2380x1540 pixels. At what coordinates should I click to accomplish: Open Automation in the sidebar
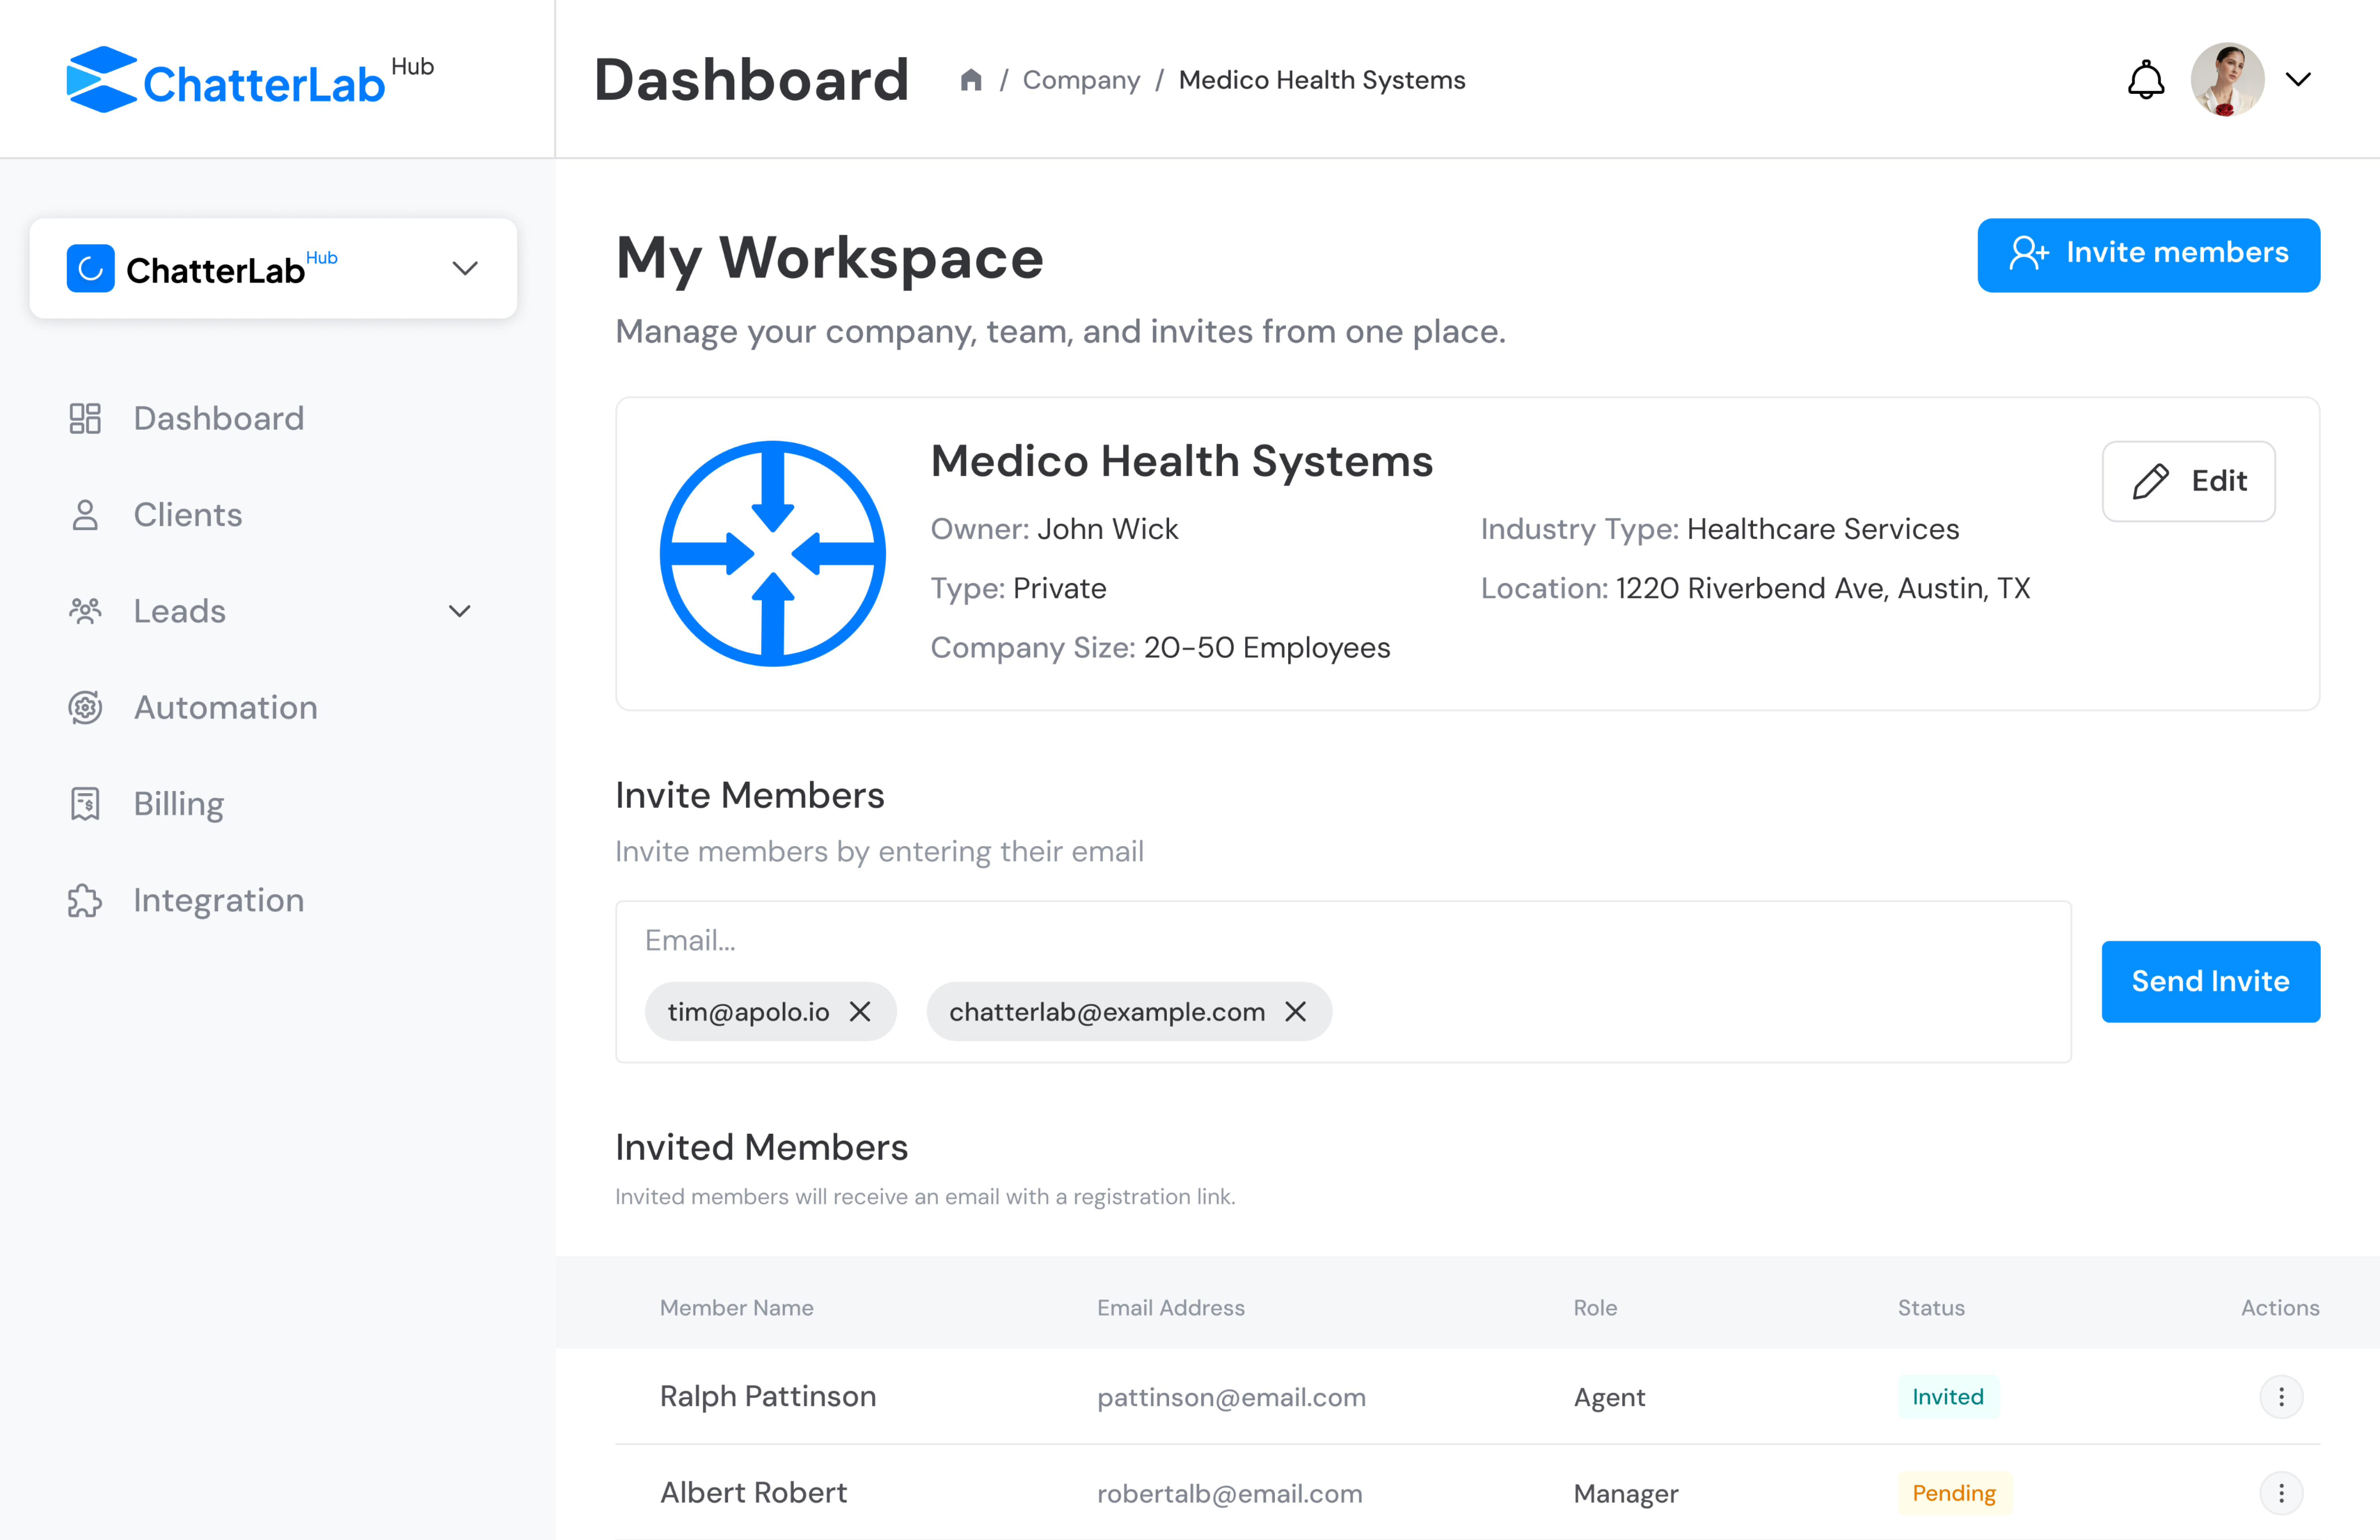tap(225, 708)
